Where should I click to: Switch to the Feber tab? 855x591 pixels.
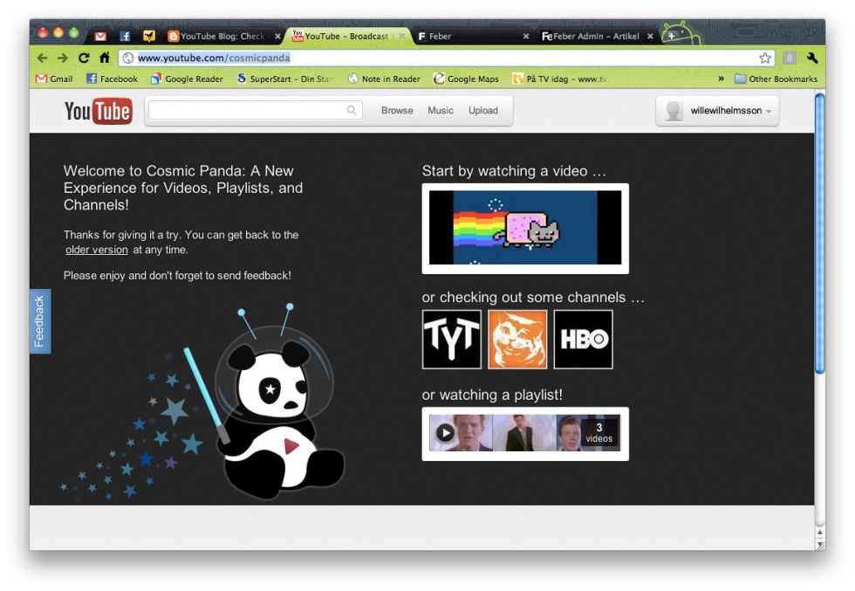(473, 37)
